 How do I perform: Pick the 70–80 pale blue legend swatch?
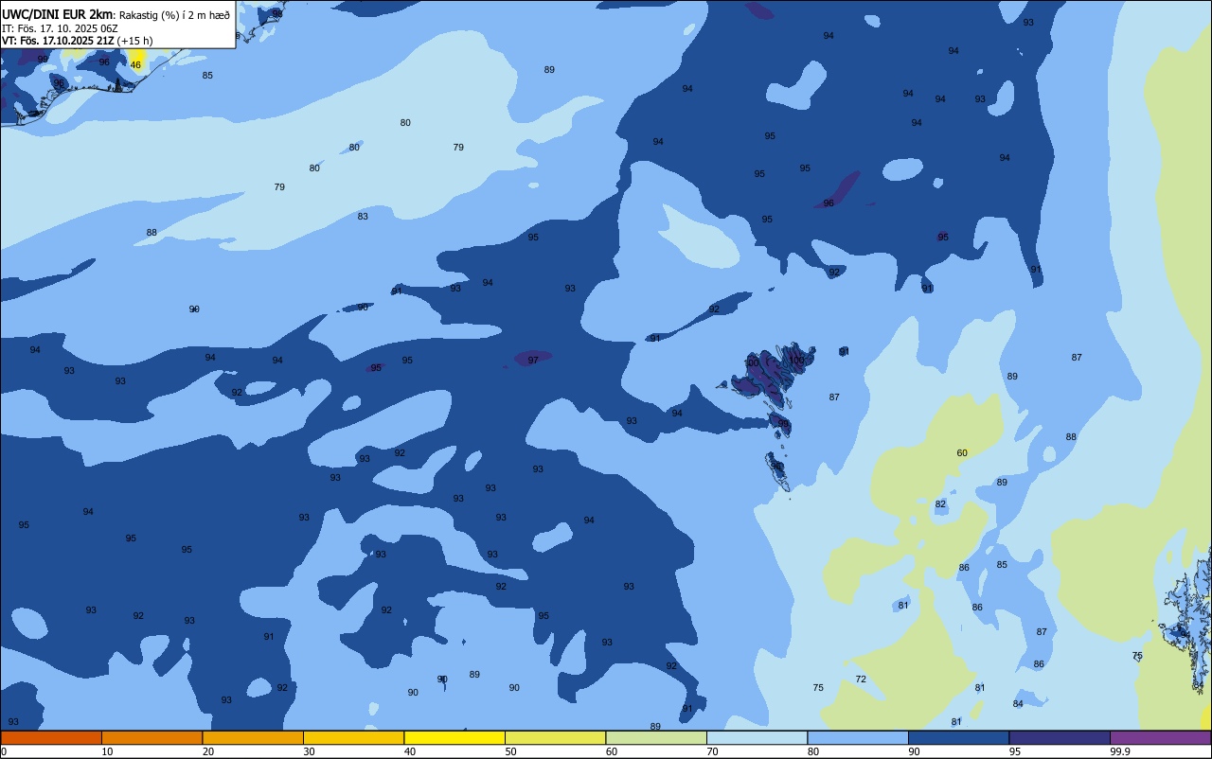point(757,737)
